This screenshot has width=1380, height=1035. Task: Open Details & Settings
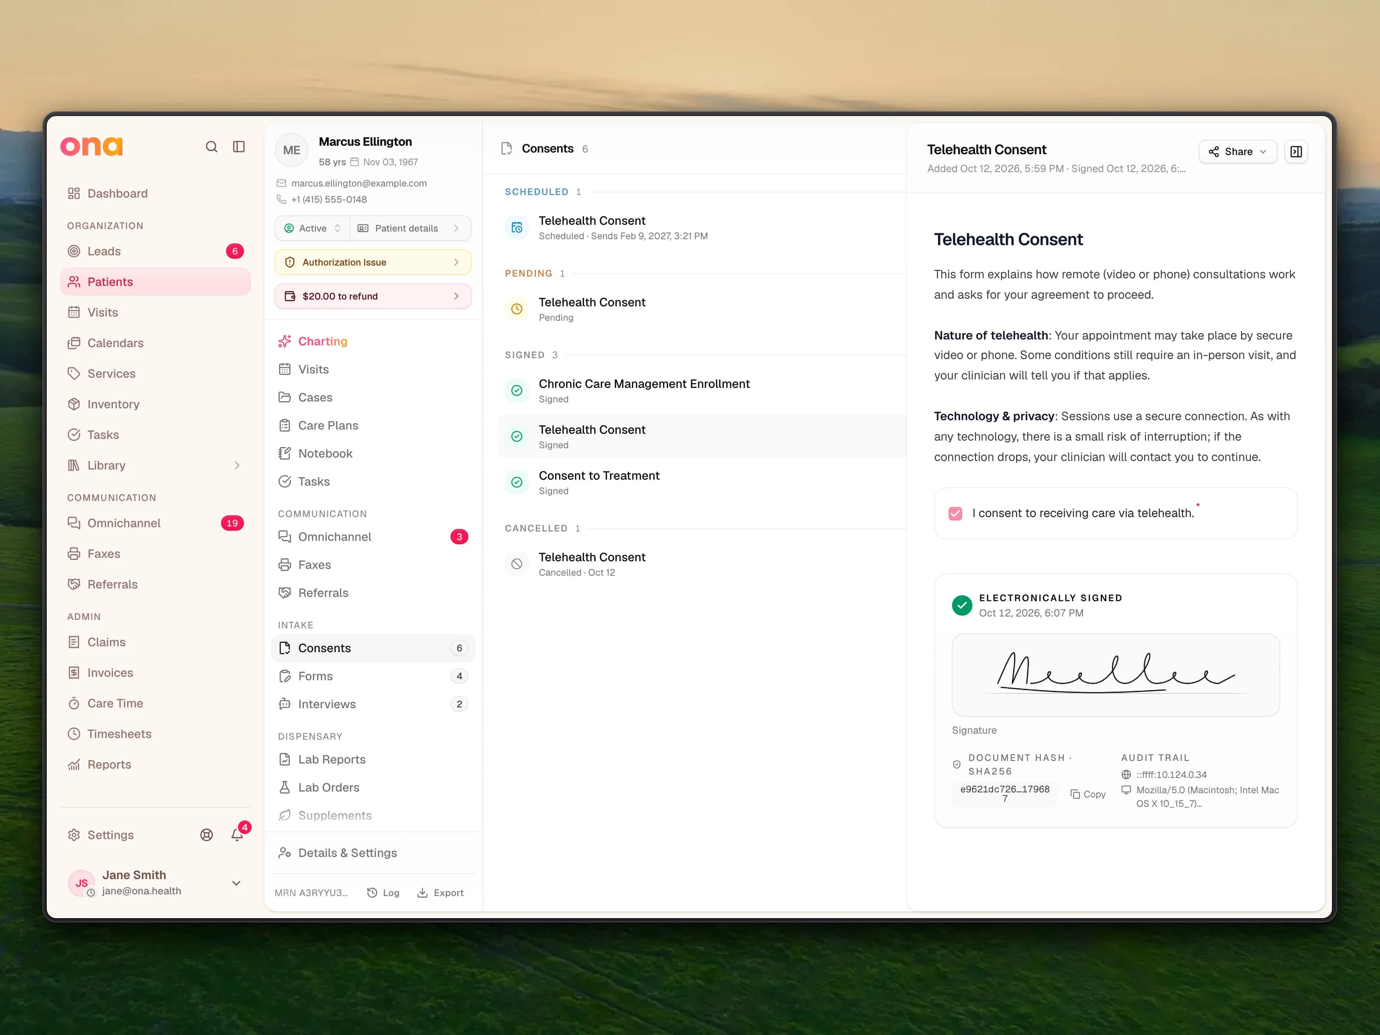coord(373,853)
